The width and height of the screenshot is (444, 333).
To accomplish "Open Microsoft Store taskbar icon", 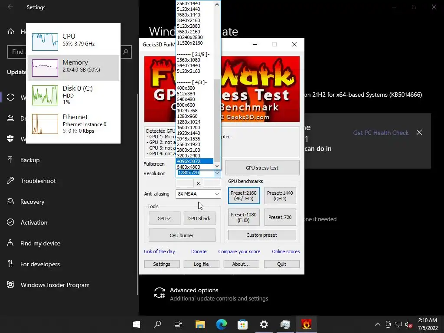I will 242,324.
